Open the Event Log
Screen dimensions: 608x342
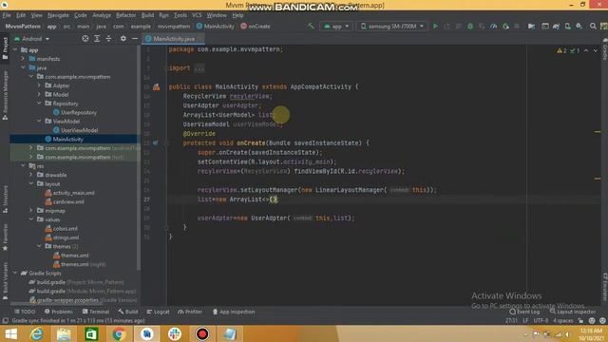click(524, 312)
